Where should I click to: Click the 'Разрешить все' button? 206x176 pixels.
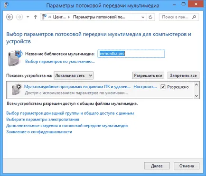pyautogui.click(x=148, y=75)
